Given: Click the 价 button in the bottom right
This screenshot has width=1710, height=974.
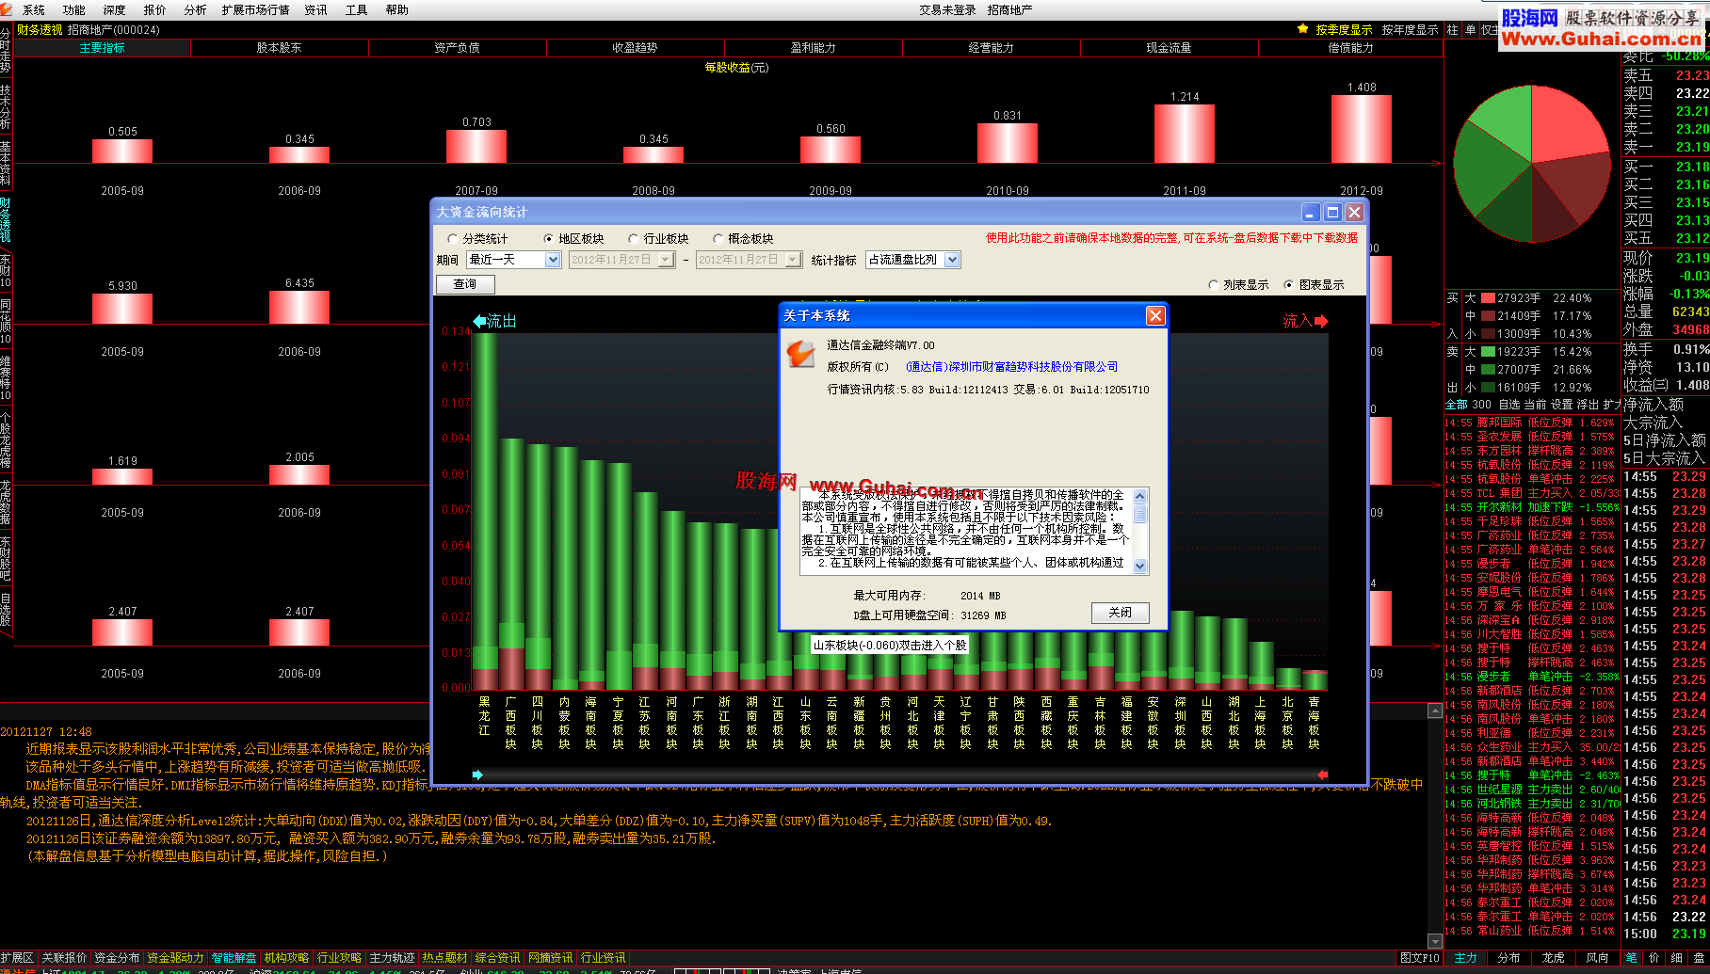Looking at the screenshot, I should click(1654, 957).
